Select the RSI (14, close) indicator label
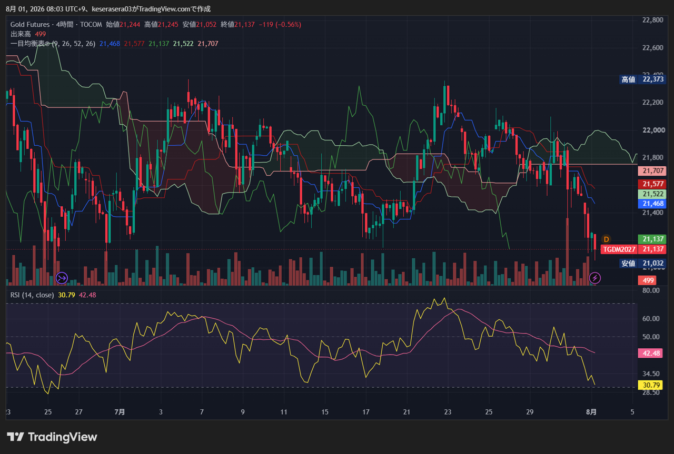This screenshot has width=674, height=454. point(32,295)
